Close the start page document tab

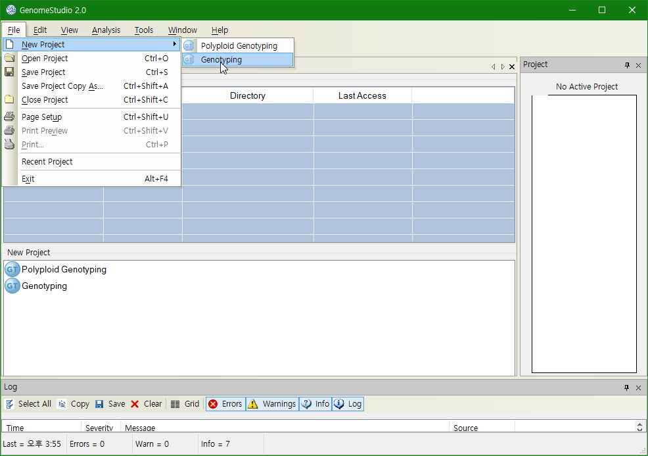click(x=512, y=66)
